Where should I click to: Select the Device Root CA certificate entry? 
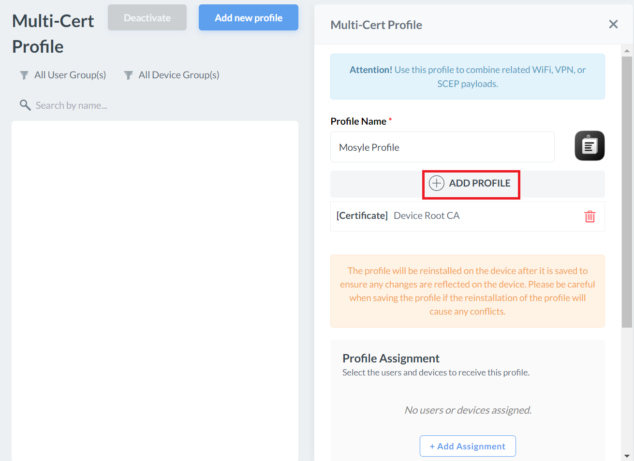tap(426, 216)
